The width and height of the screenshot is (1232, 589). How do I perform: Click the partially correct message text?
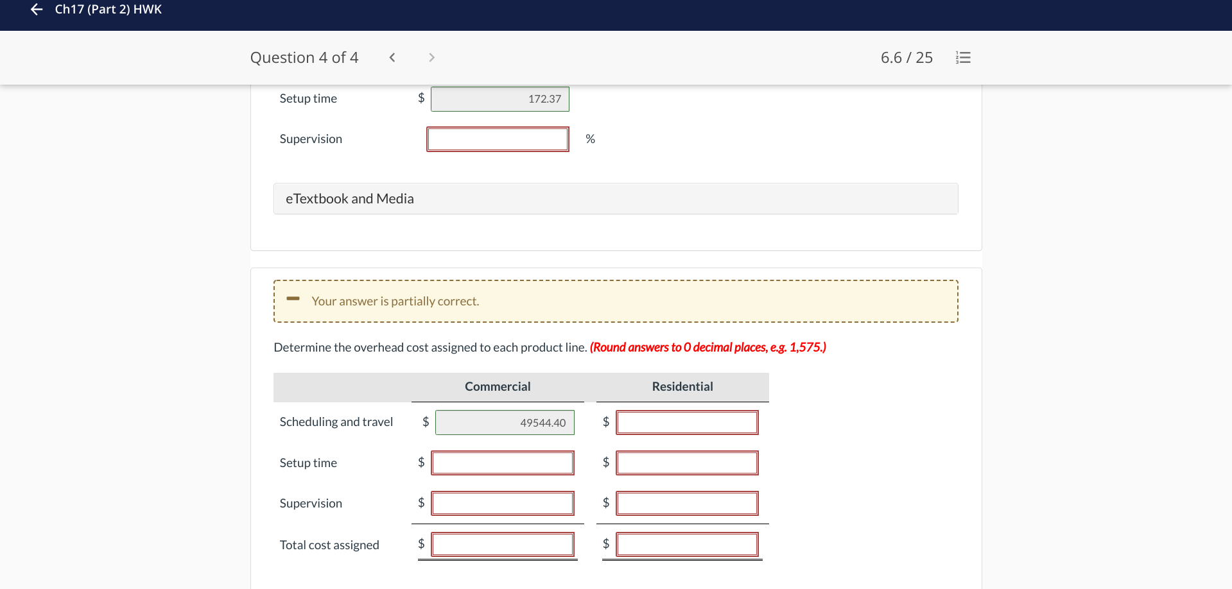pos(395,302)
